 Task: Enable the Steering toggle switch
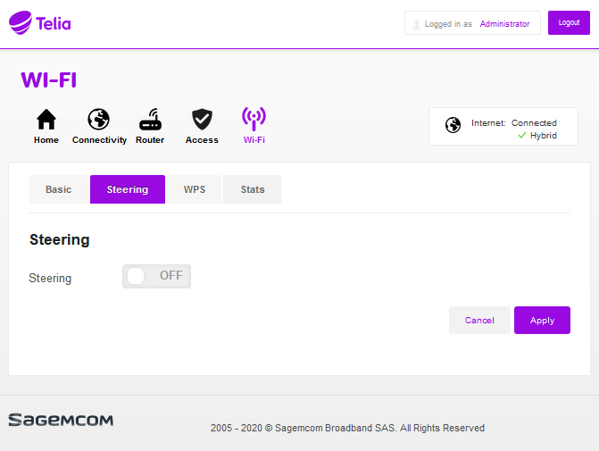(156, 276)
